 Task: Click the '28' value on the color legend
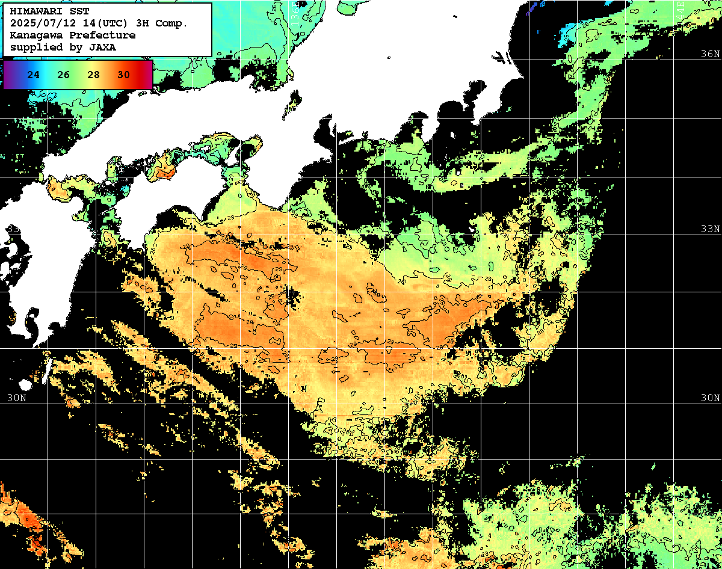(93, 75)
